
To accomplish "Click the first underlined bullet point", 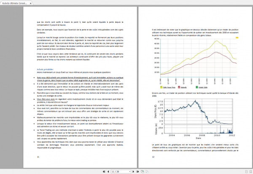I will point(80,79).
